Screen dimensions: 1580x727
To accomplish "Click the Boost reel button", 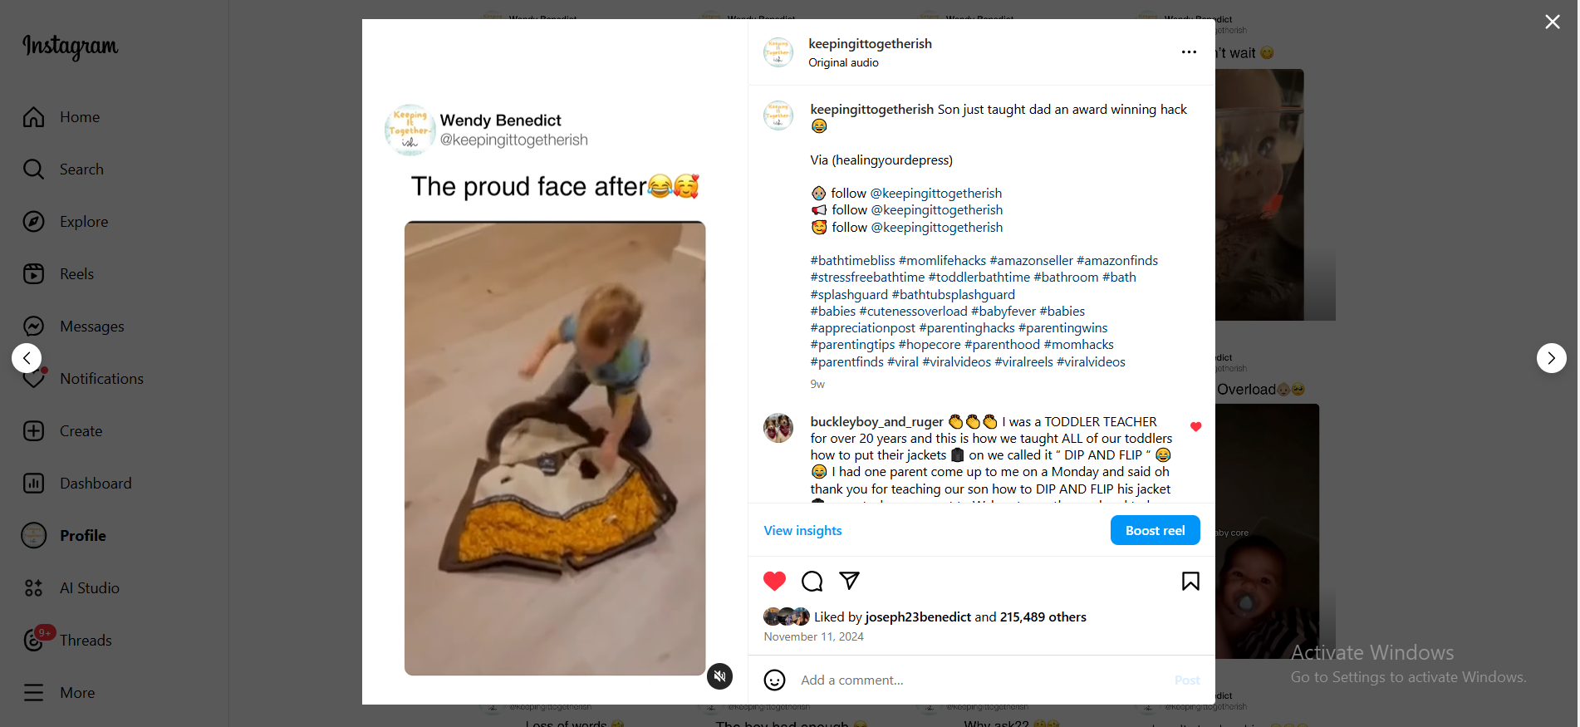I will coord(1155,531).
